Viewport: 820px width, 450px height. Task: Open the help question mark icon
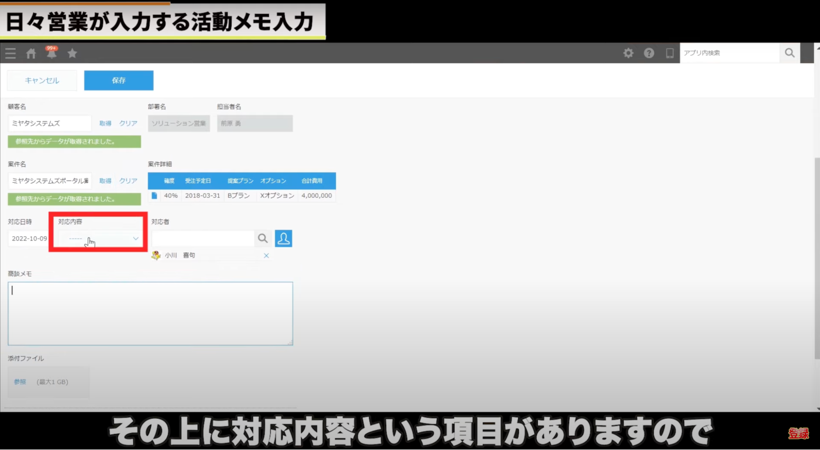649,53
